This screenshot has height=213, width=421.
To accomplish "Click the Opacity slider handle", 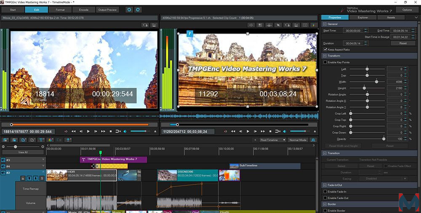I will tap(384, 139).
